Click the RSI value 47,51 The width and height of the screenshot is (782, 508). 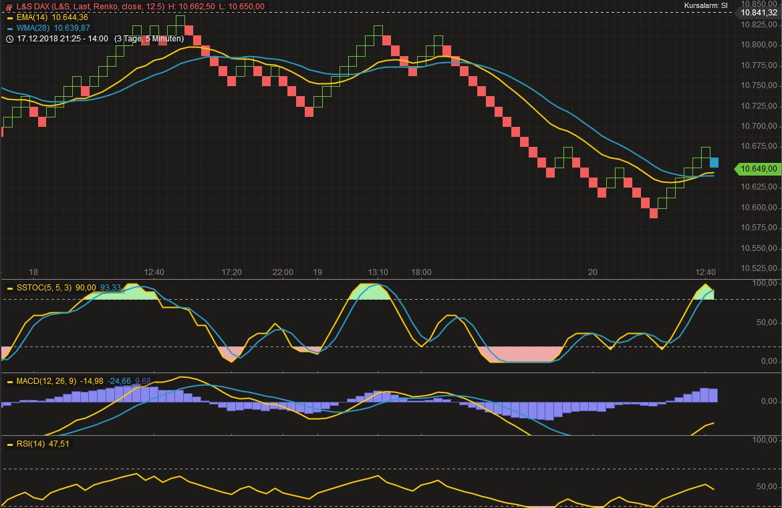(59, 444)
